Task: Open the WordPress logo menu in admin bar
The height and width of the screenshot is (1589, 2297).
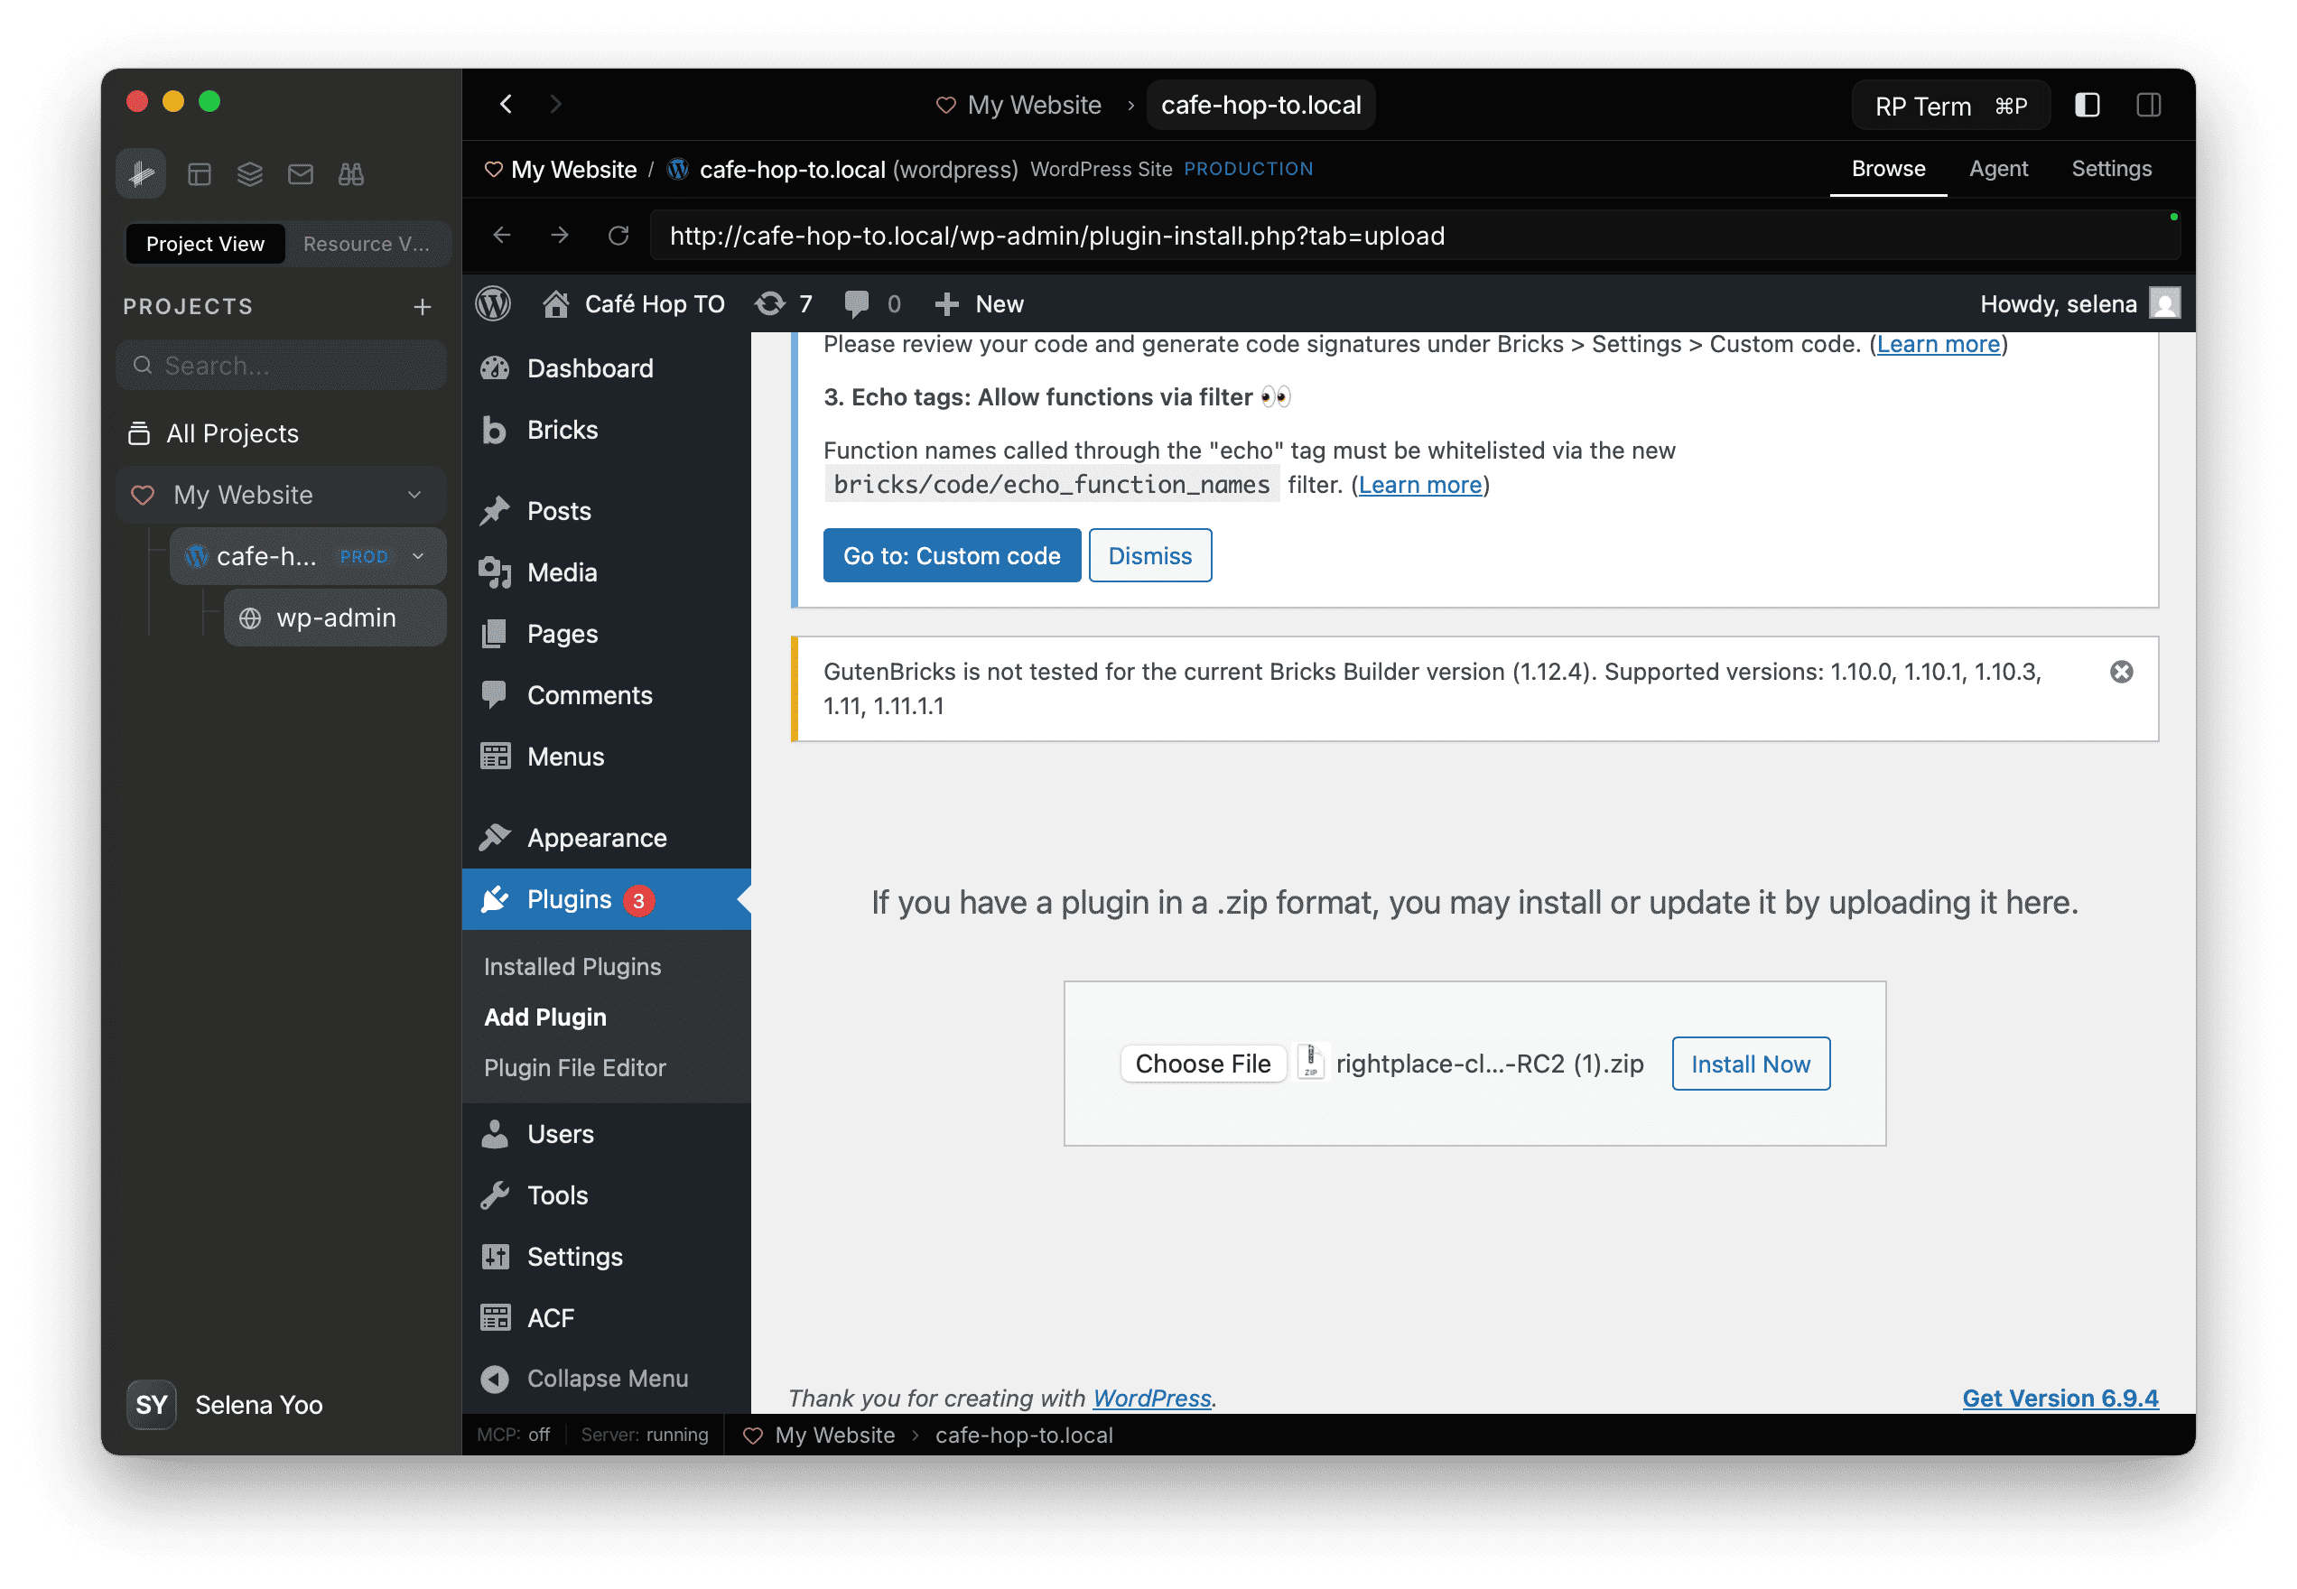Action: (x=494, y=303)
